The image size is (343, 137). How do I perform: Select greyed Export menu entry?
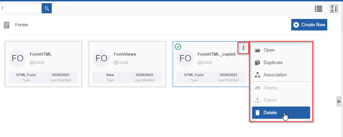pyautogui.click(x=281, y=100)
